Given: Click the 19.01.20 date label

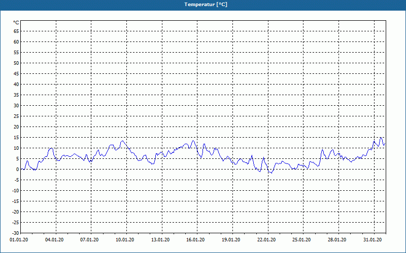Looking at the screenshot, I should 231,240.
